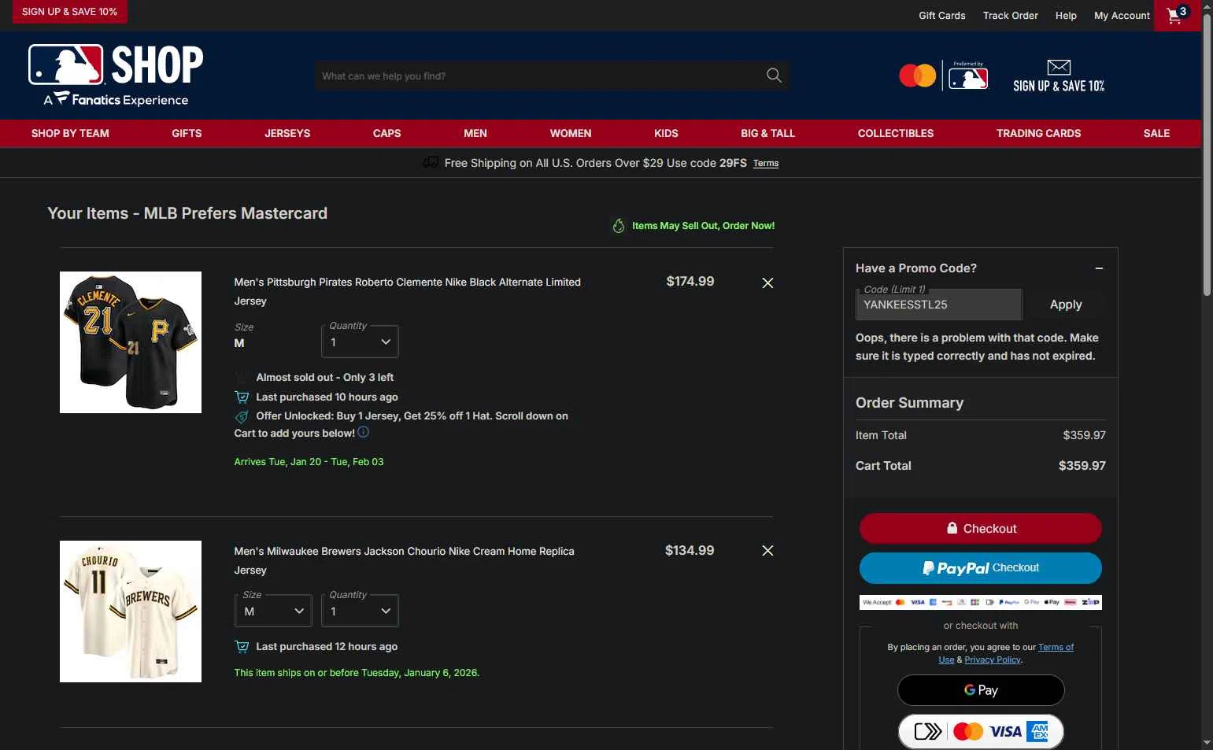Click the MLB Shop logo
This screenshot has height=750, width=1213.
pos(116,76)
